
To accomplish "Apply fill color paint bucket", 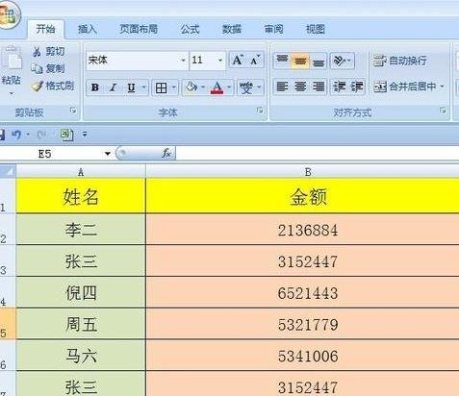I will (191, 87).
